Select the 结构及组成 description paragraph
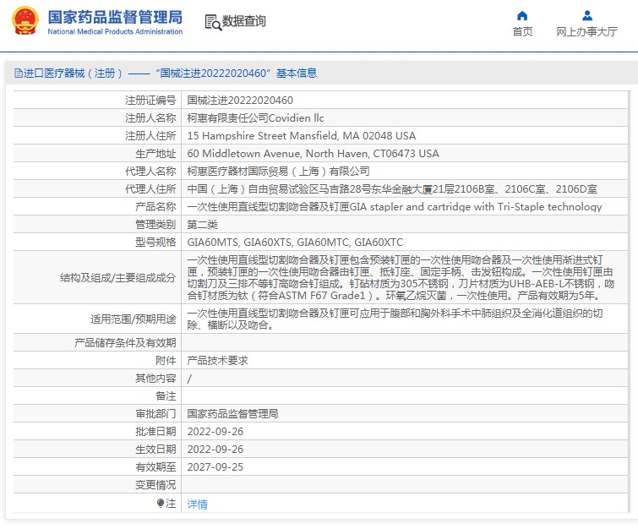The height and width of the screenshot is (529, 638). pyautogui.click(x=401, y=277)
